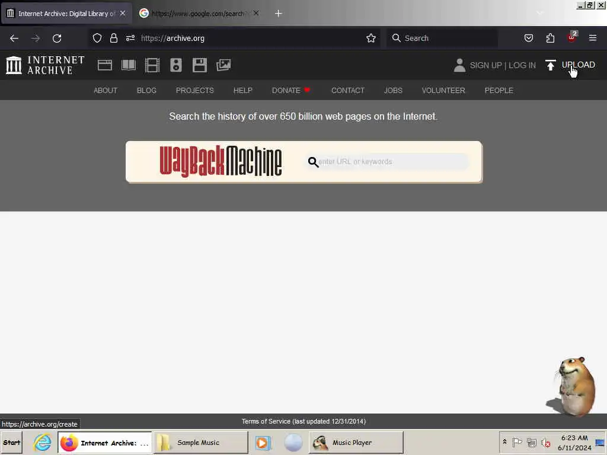
Task: Click the UPLOAD link
Action: pos(579,65)
